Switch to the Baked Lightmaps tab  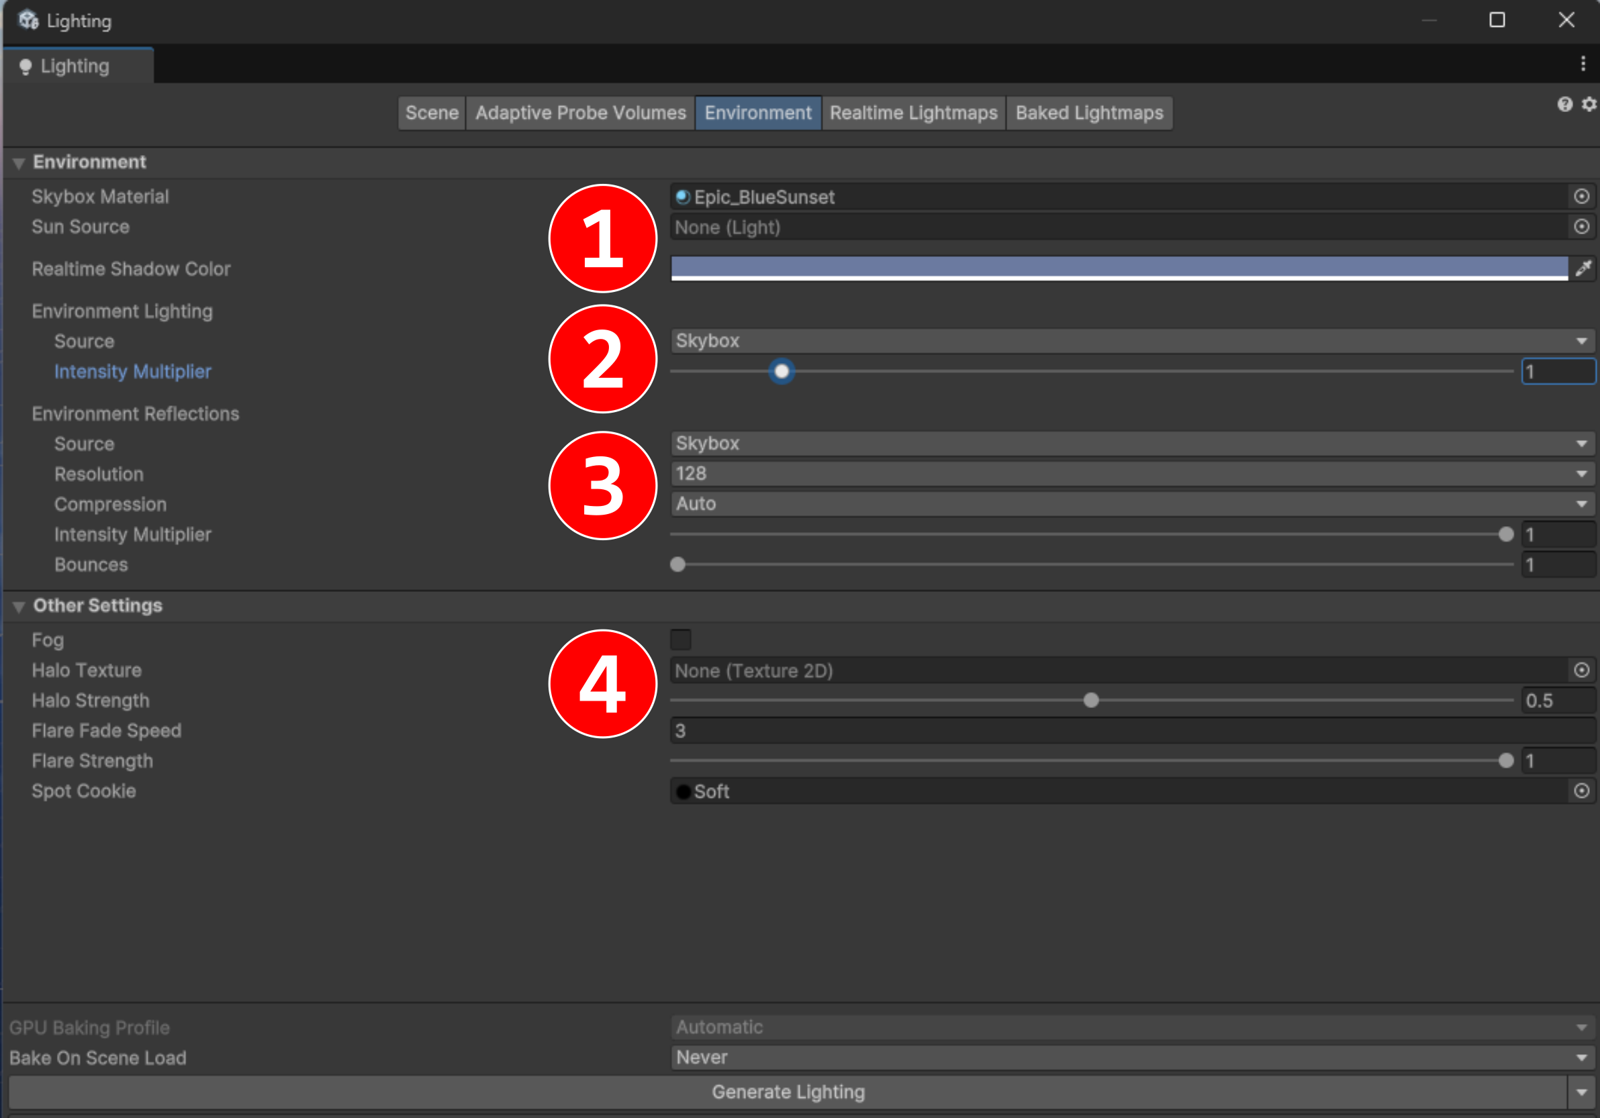(x=1088, y=113)
